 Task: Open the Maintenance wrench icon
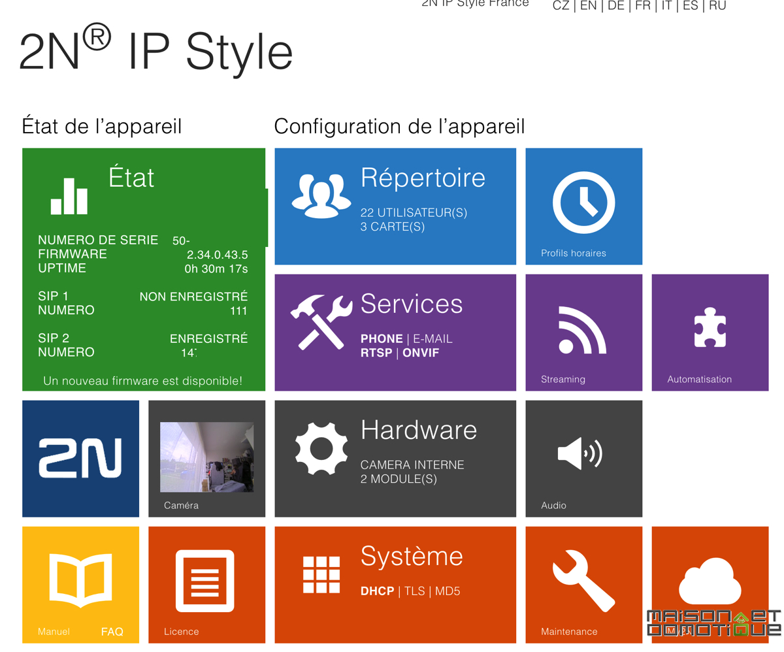[x=583, y=580]
